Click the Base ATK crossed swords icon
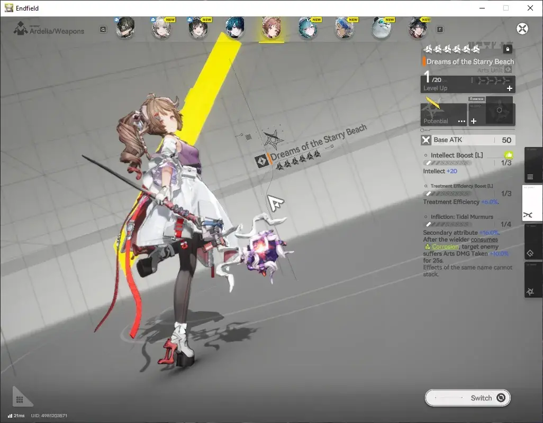Image resolution: width=543 pixels, height=423 pixels. (x=426, y=140)
